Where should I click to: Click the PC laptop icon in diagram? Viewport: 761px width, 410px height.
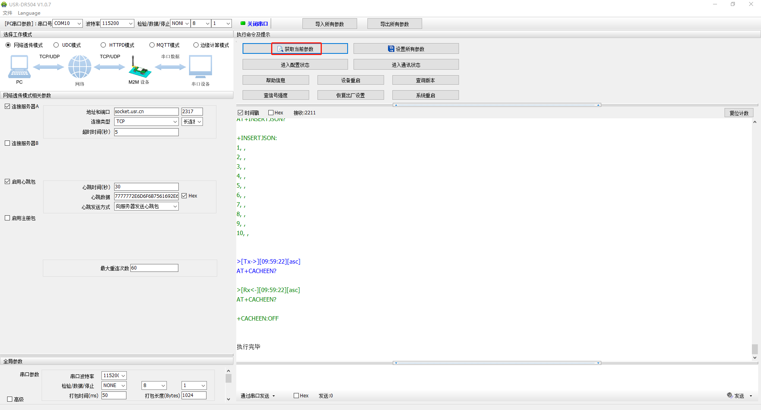tap(19, 67)
